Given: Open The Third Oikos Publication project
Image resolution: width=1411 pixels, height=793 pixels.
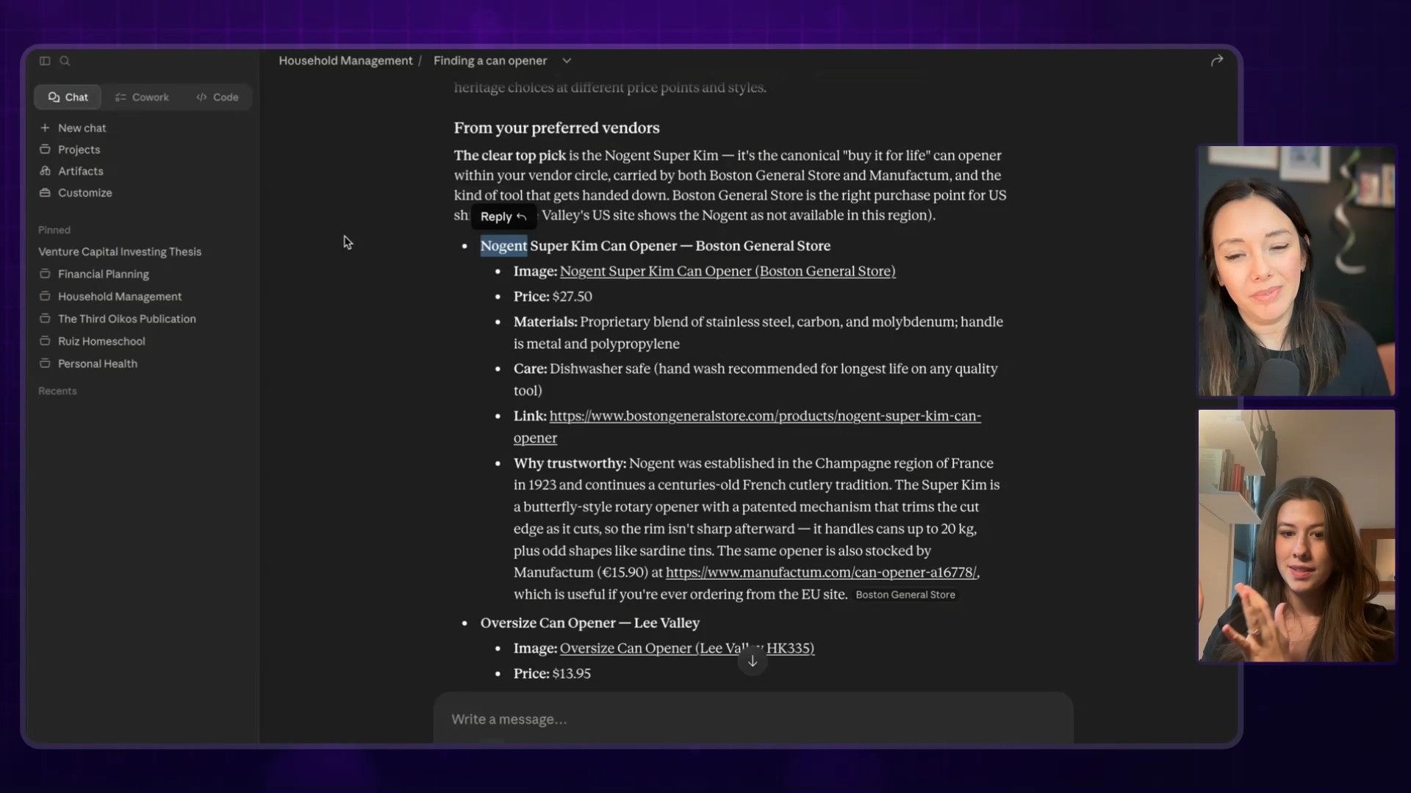Looking at the screenshot, I should (126, 319).
